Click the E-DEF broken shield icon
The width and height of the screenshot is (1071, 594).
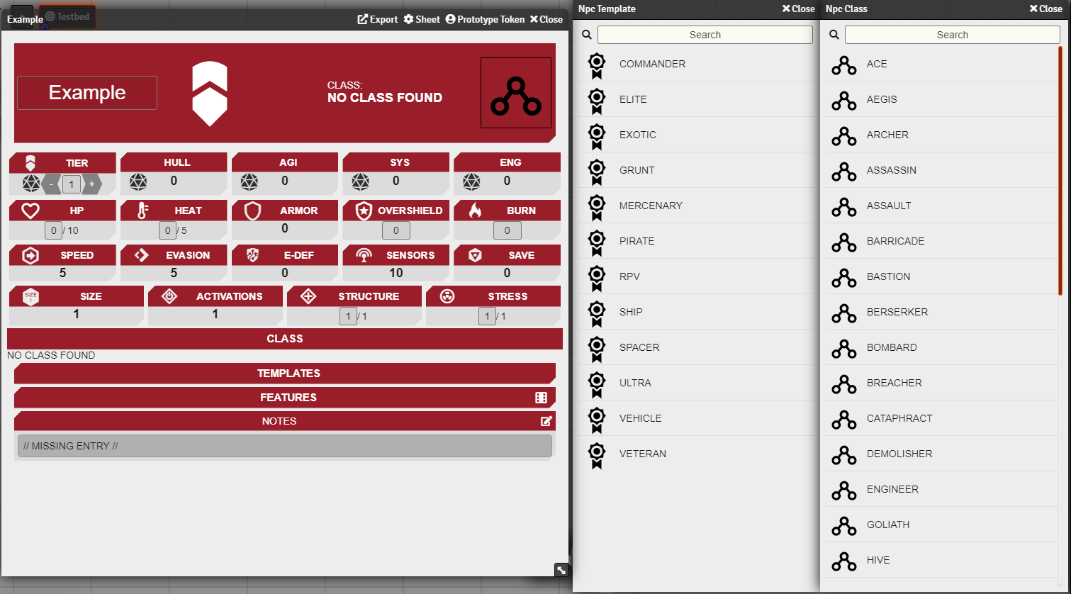coord(252,255)
